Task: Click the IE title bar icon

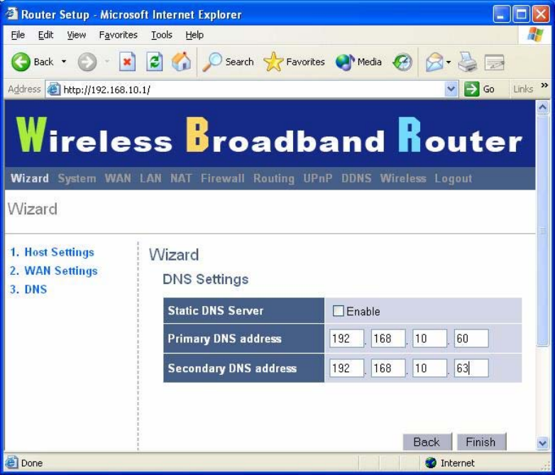Action: [x=11, y=14]
